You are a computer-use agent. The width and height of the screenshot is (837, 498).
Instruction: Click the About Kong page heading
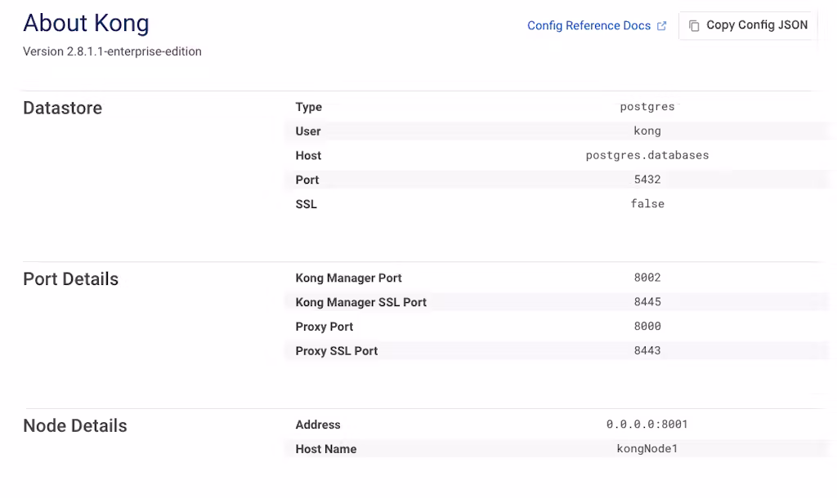pos(86,23)
